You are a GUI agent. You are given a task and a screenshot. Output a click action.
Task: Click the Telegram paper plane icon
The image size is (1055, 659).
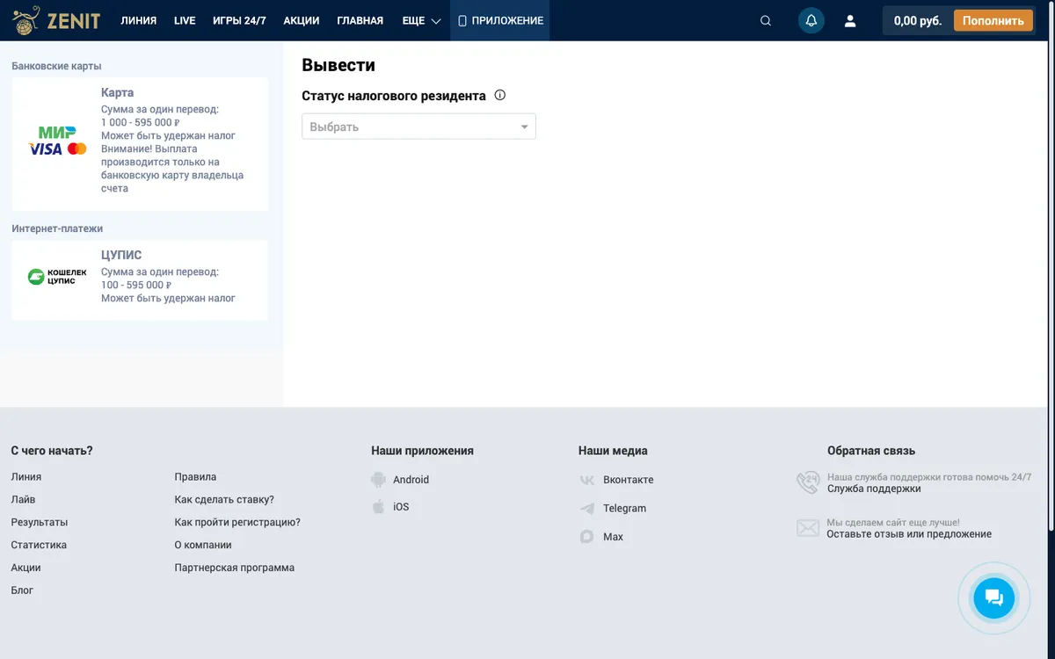coord(587,509)
